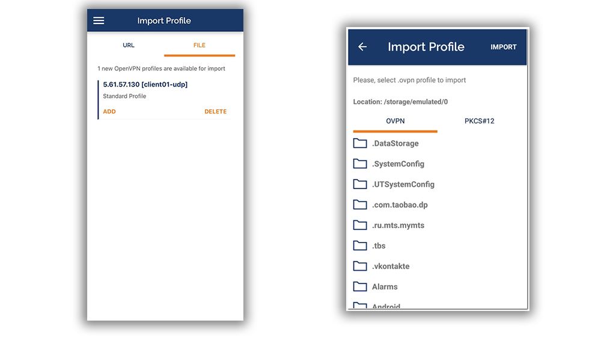The width and height of the screenshot is (601, 338).
Task: Click the .com.taobao.dp folder icon
Action: (360, 205)
